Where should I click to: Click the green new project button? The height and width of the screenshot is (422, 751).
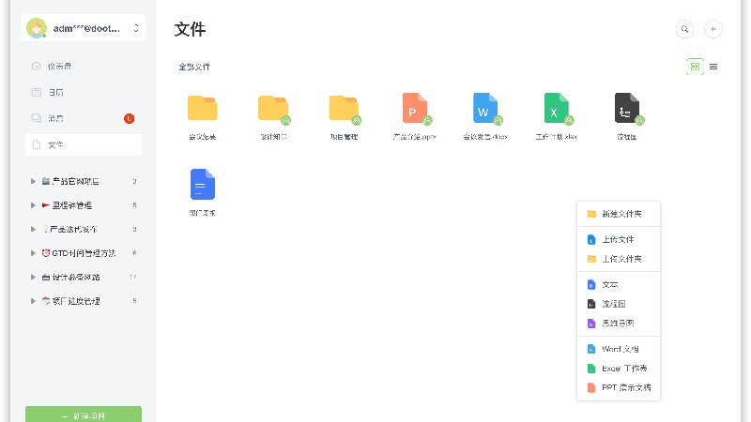tap(84, 414)
